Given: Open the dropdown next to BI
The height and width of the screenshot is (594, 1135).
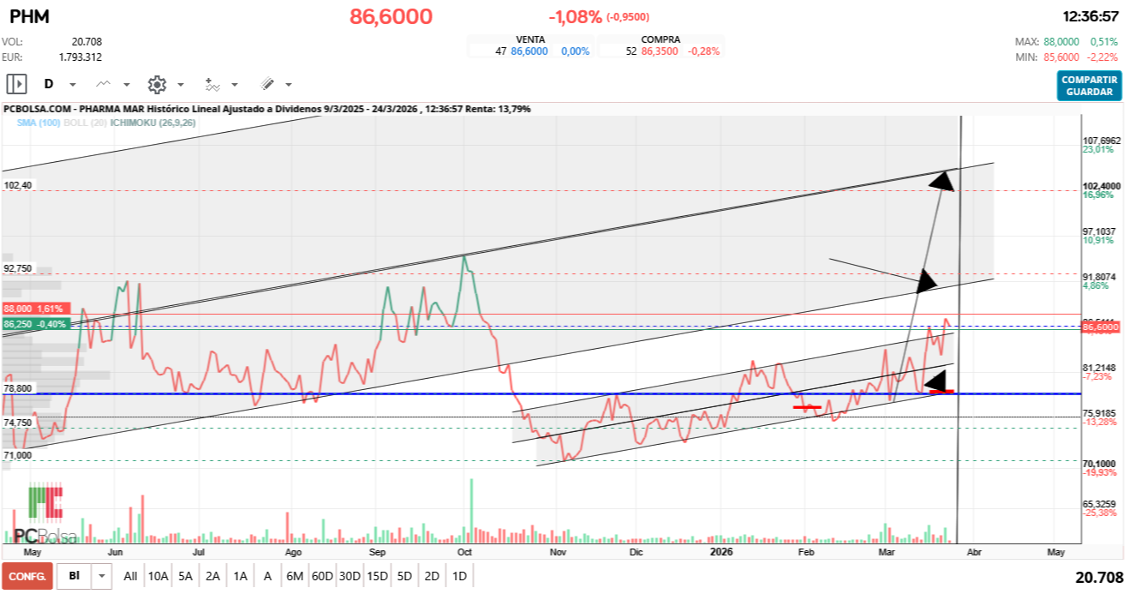Looking at the screenshot, I should pyautogui.click(x=103, y=576).
